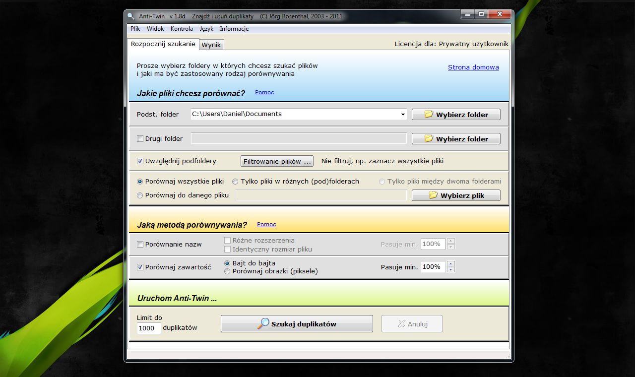Open the Widok menu
Screen dimensions: 635x377
pos(155,29)
